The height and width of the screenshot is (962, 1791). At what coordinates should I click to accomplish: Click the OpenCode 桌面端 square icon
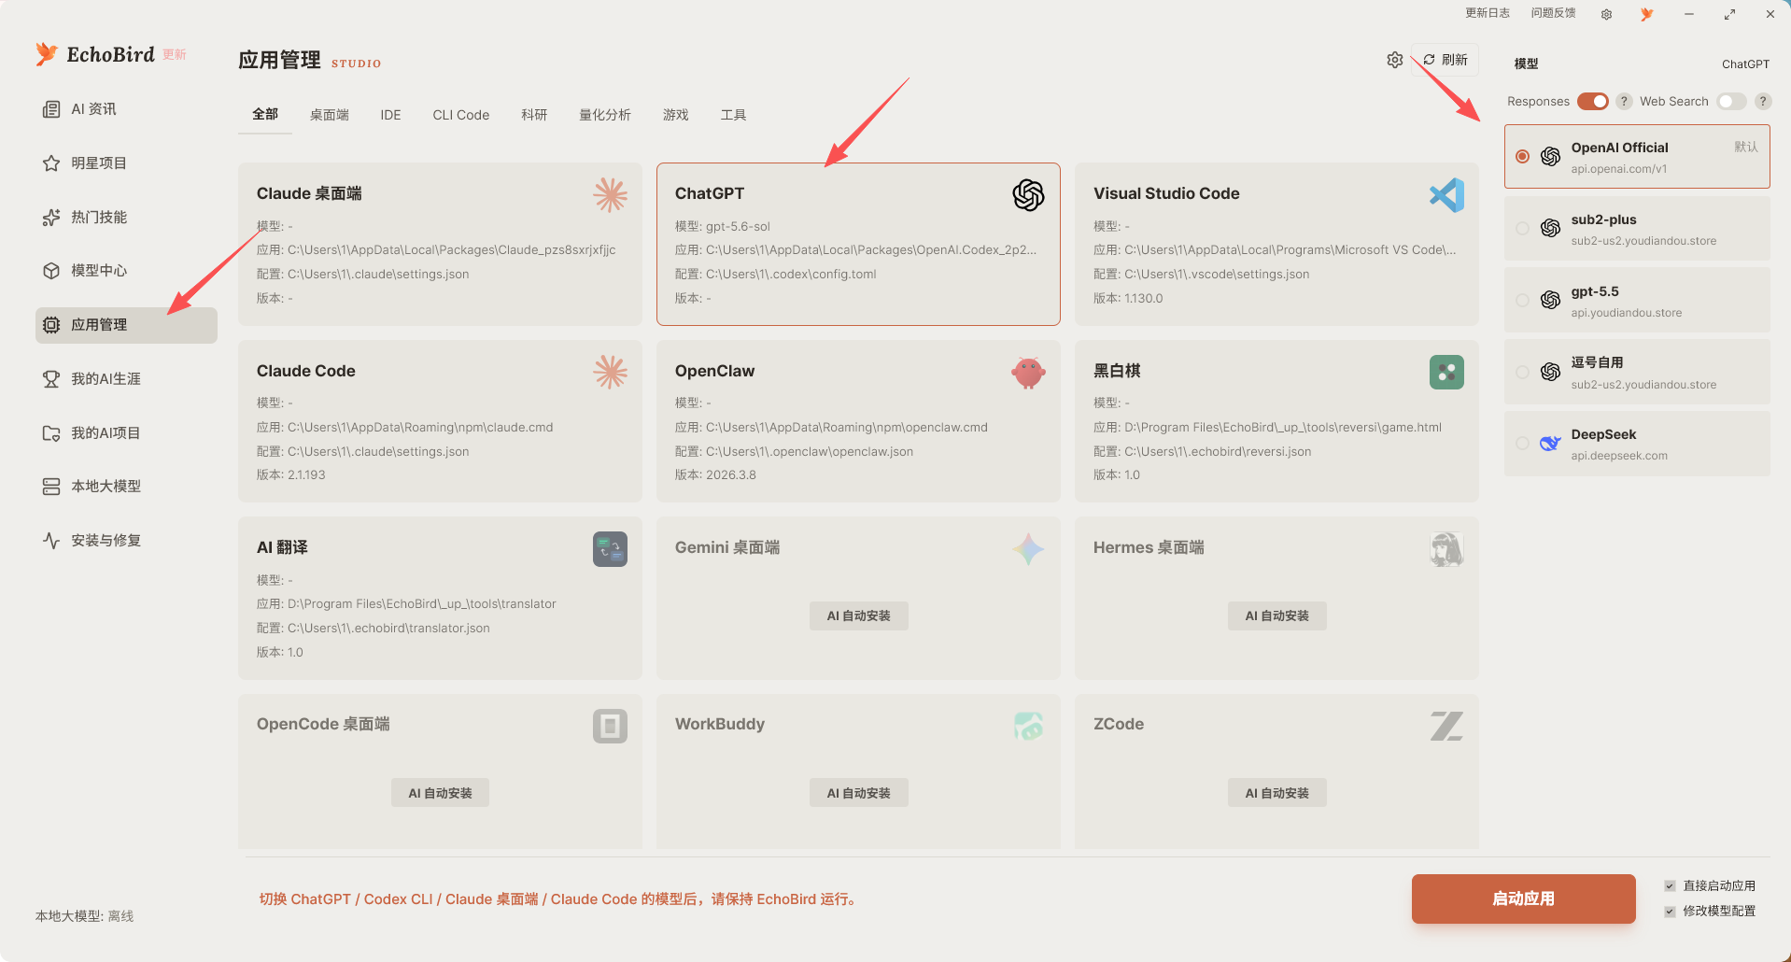pos(610,726)
